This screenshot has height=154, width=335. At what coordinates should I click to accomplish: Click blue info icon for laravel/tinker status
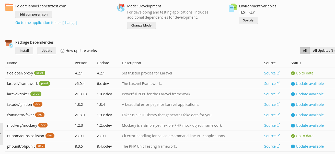[x=293, y=94]
